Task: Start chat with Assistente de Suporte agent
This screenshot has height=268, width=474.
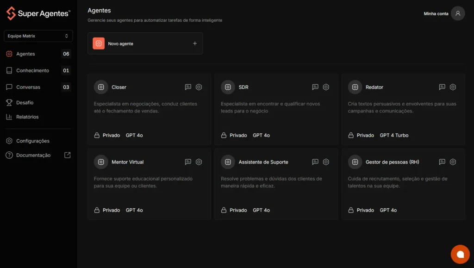Action: pyautogui.click(x=315, y=162)
